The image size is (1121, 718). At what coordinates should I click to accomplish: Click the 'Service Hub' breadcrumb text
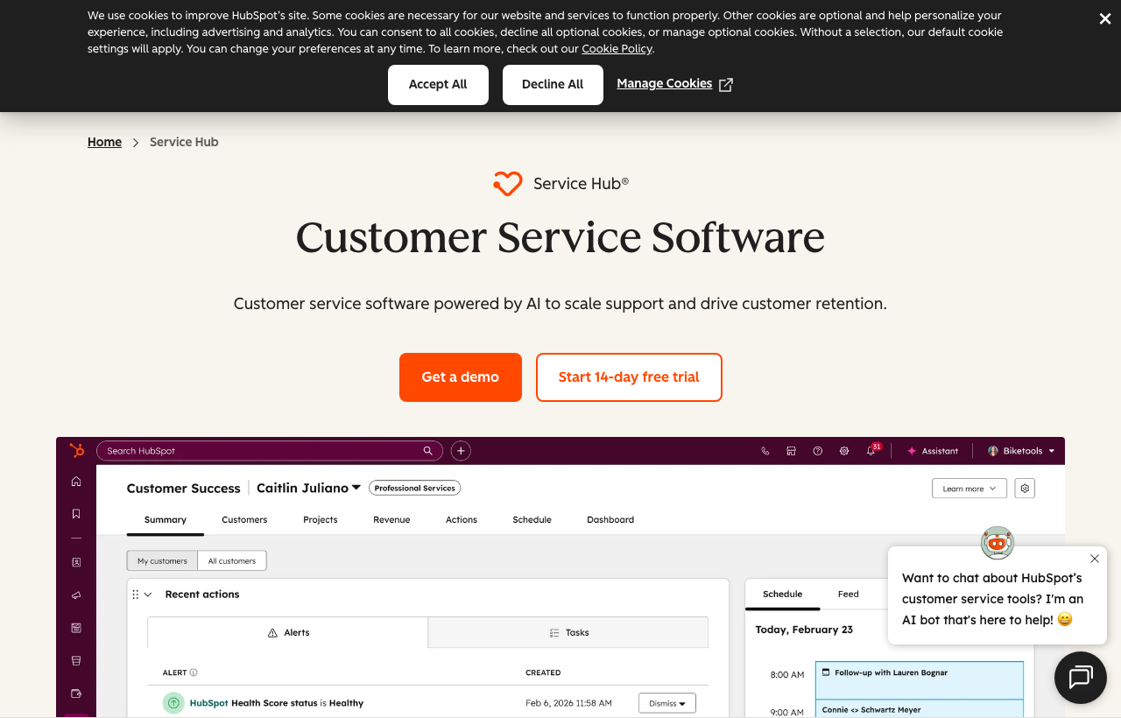tap(184, 142)
